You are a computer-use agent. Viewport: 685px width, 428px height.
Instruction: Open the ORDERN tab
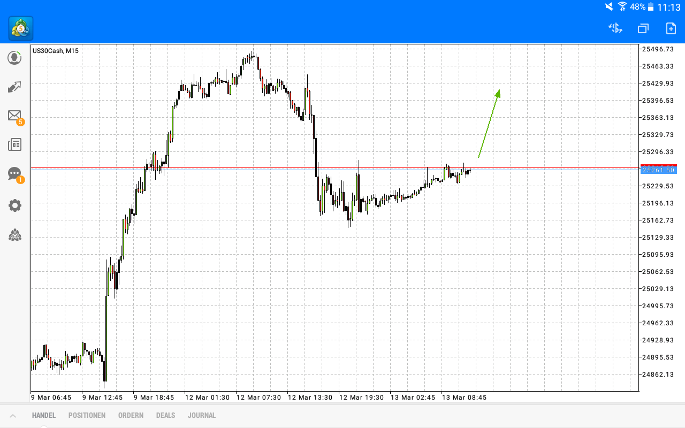(x=131, y=415)
